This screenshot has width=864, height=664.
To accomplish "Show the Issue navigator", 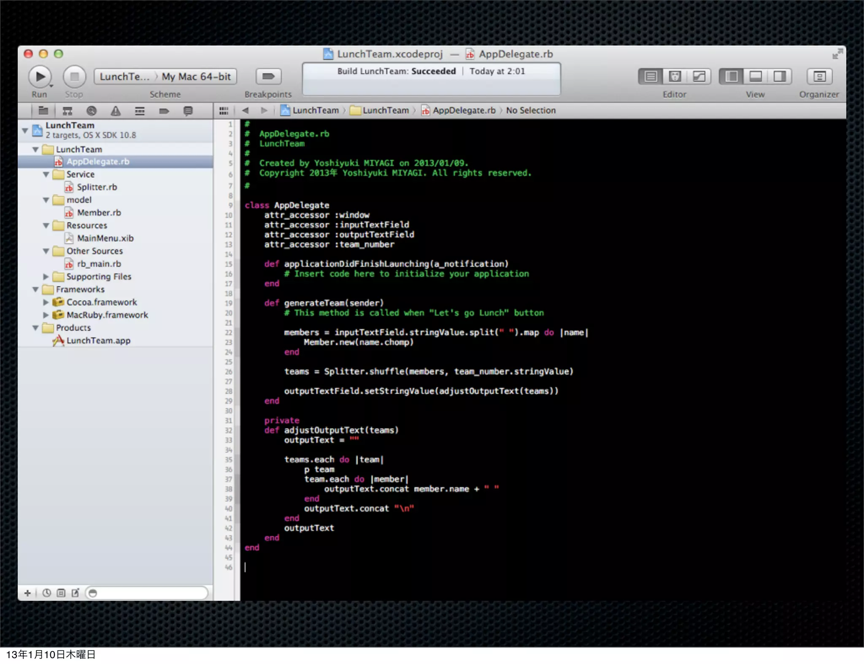I will point(116,111).
